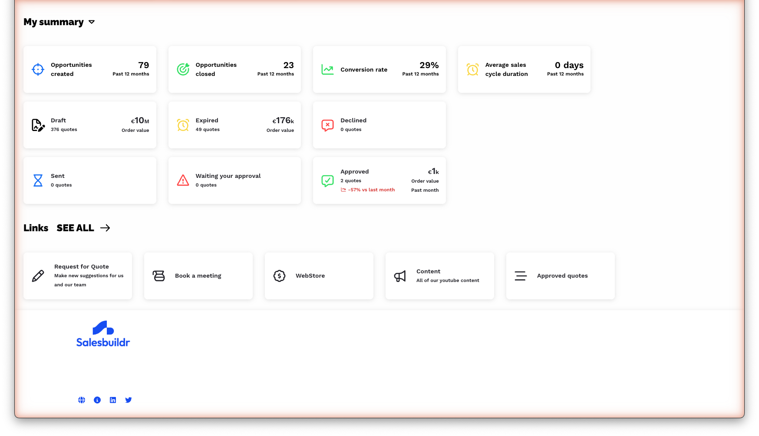Viewport: 759px width, 436px height.
Task: Click the WebStore dollar badge icon
Action: 280,276
